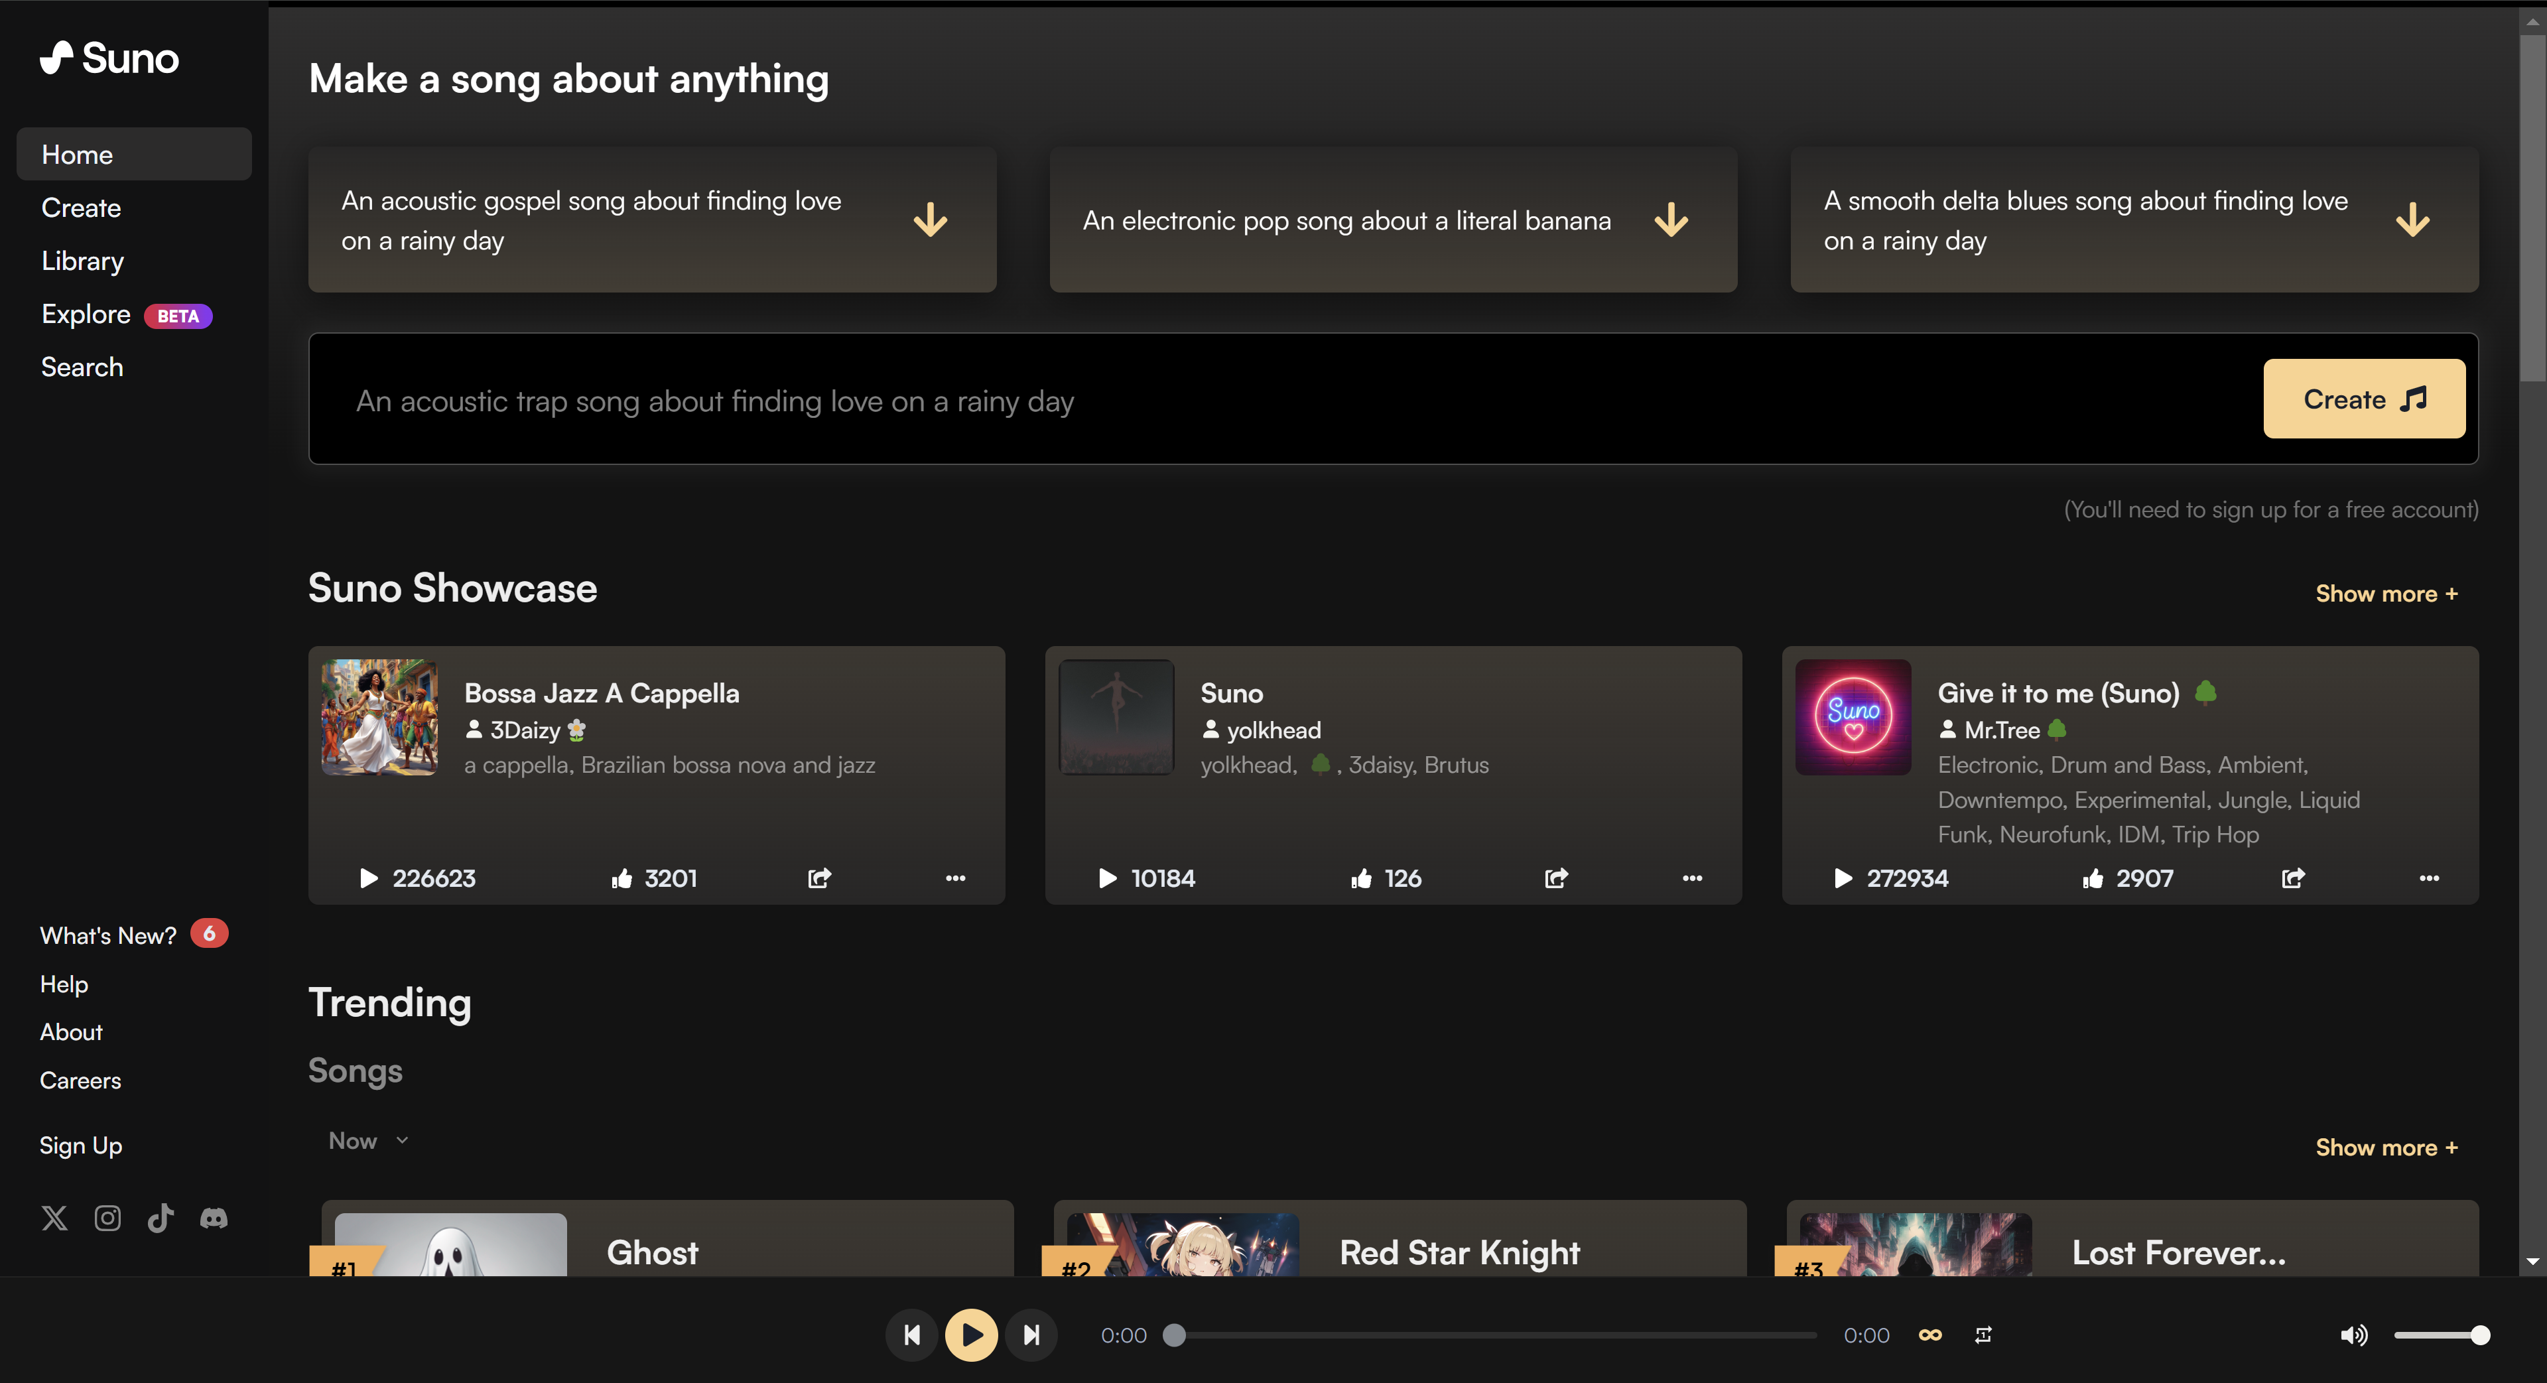The width and height of the screenshot is (2547, 1383).
Task: Show more in Suno Showcase
Action: tap(2386, 593)
